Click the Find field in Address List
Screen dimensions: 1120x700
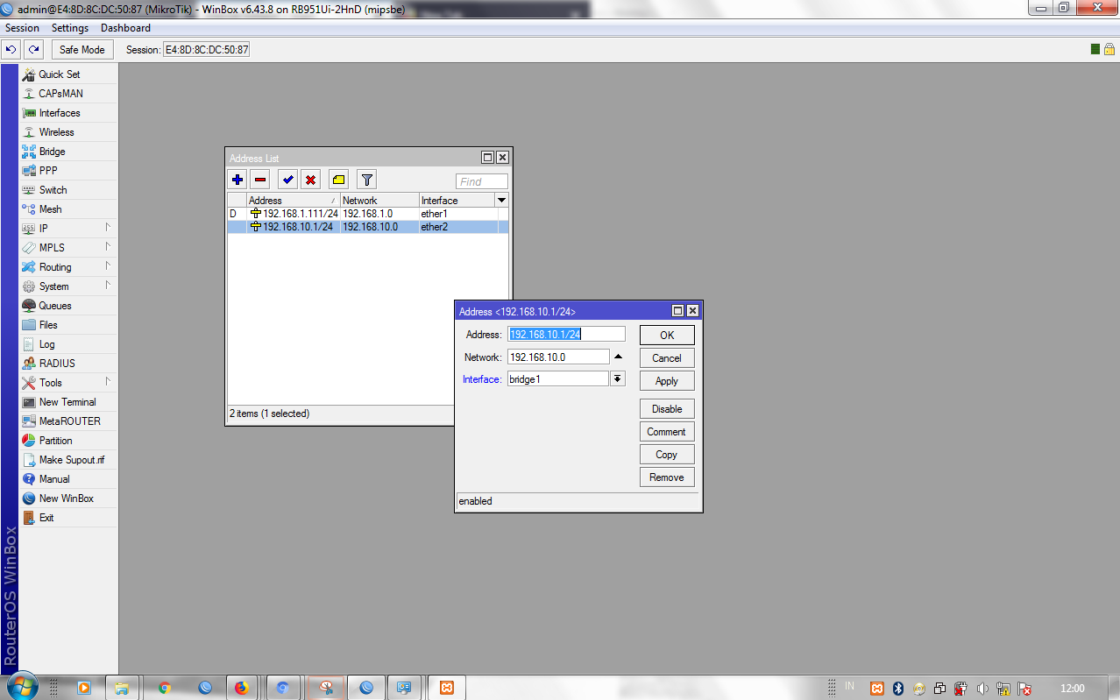[x=481, y=181]
